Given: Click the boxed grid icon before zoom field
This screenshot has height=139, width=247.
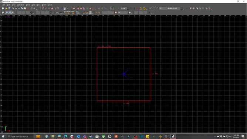Looking at the screenshot, I should [112, 9].
